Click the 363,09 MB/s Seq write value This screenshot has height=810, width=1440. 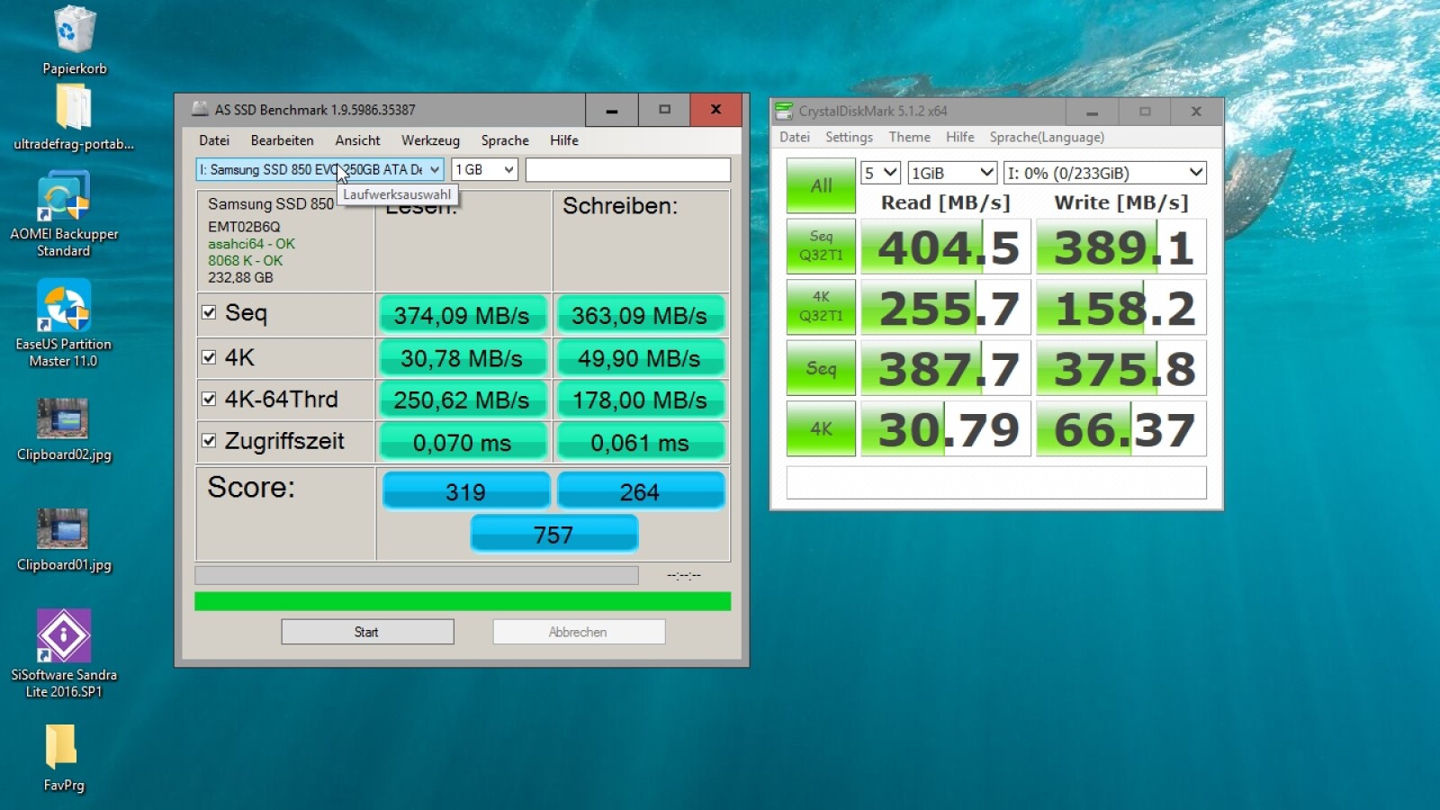coord(640,315)
